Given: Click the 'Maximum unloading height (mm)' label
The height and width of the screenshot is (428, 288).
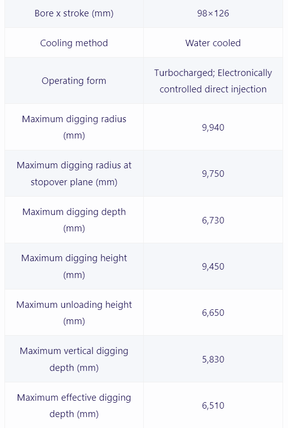Looking at the screenshot, I should coord(74,312).
